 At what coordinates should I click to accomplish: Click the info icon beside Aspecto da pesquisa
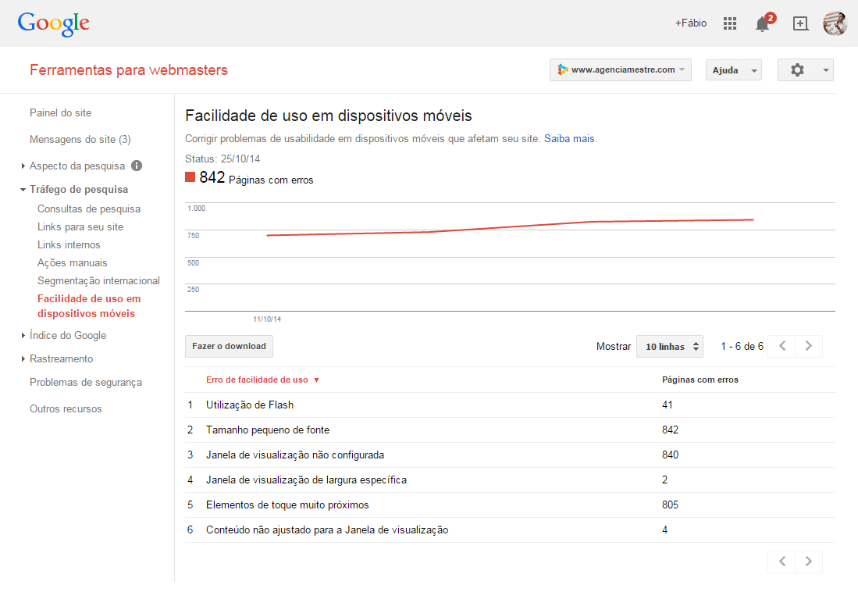click(137, 166)
